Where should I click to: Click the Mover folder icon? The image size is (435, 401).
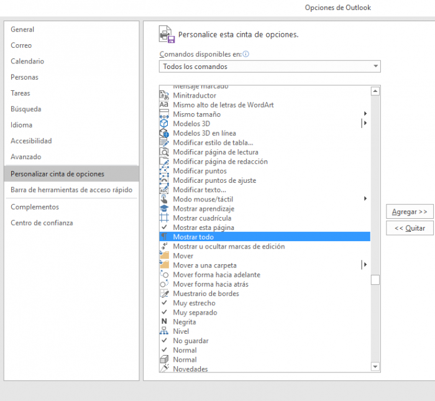[164, 256]
